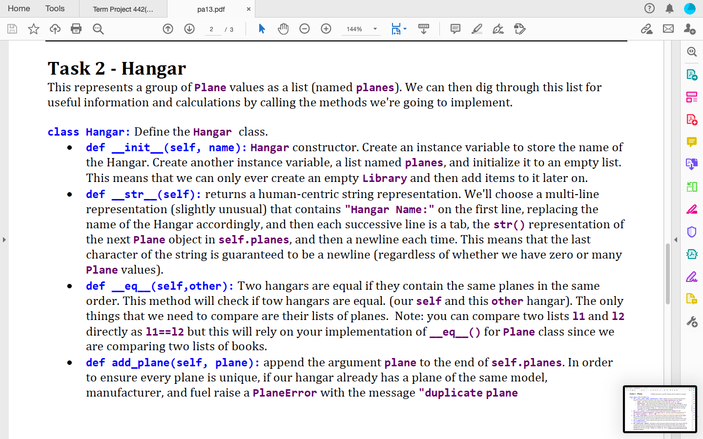This screenshot has height=439, width=703.
Task: Print the pa13.pdf document
Action: point(76,29)
